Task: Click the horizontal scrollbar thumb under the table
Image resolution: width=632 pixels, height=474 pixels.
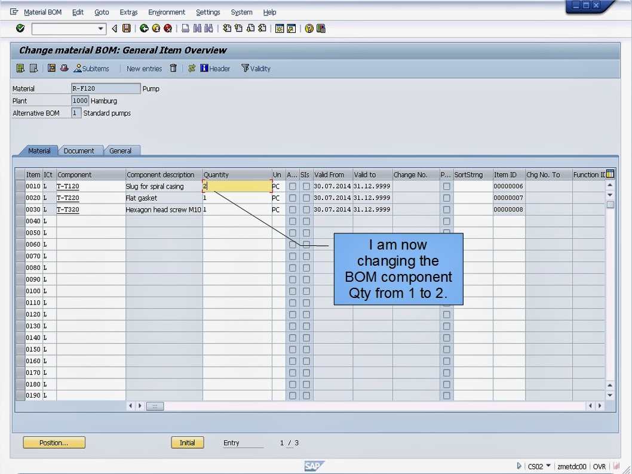Action: pos(155,406)
